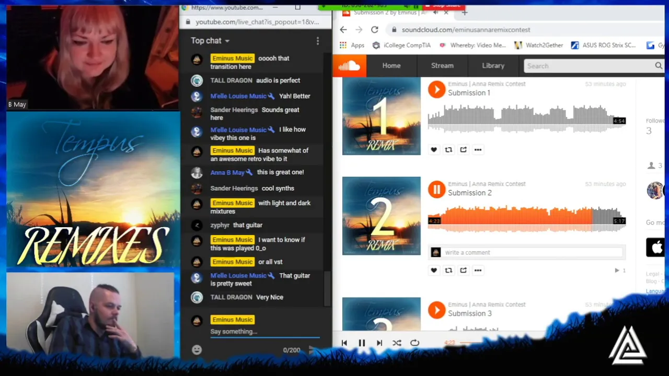Open Submission 1 title link
The height and width of the screenshot is (376, 669).
pyautogui.click(x=469, y=93)
